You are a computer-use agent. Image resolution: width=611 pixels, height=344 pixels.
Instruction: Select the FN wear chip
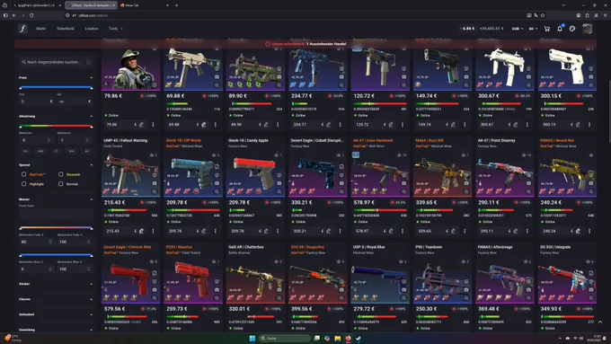tap(25, 151)
